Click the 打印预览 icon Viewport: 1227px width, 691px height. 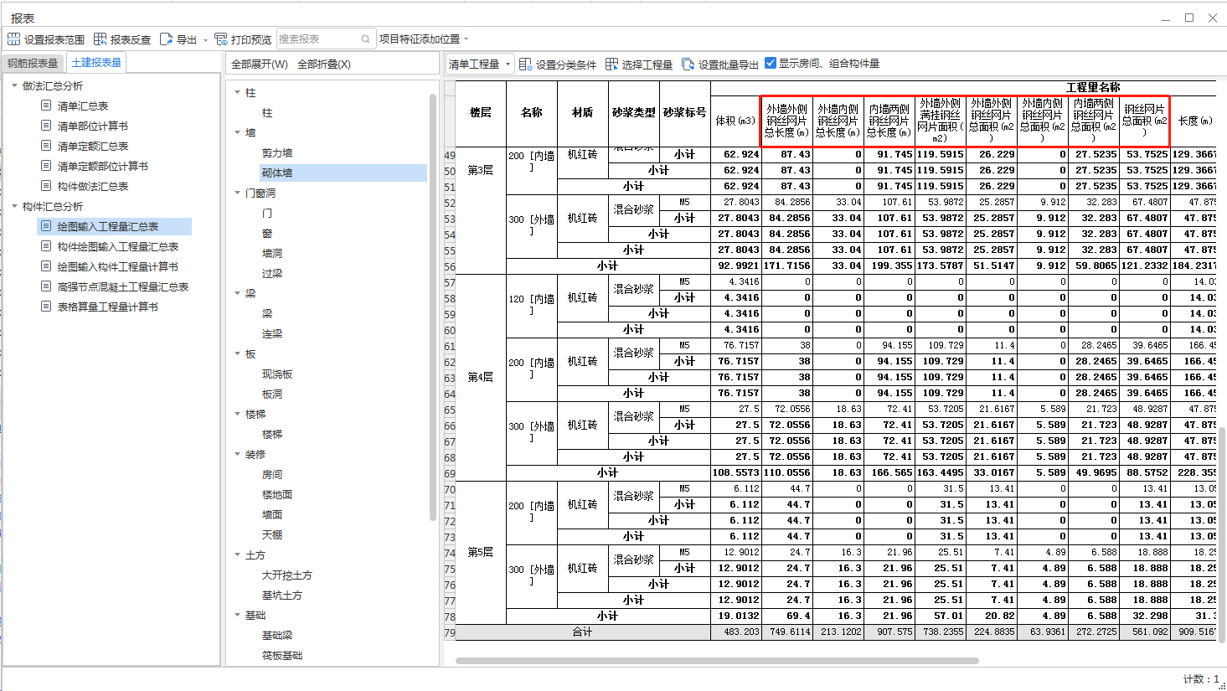221,39
